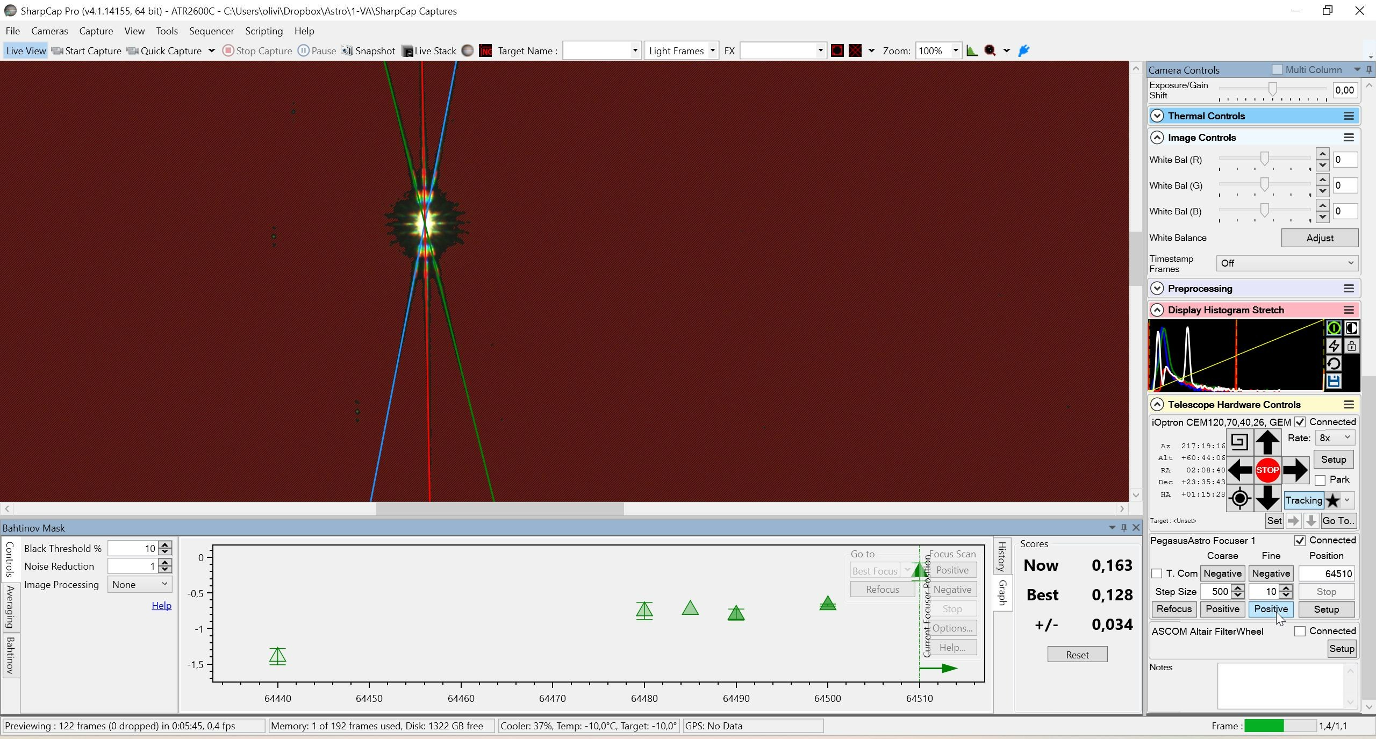
Task: Toggle the Park checkbox
Action: pos(1320,480)
